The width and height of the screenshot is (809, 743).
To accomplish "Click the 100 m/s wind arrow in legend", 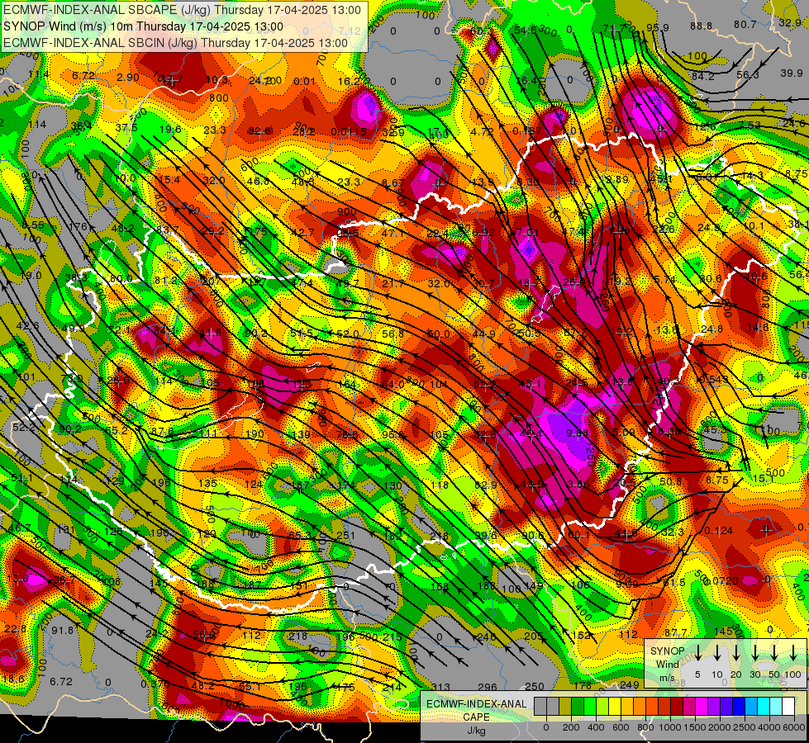I will tap(793, 653).
